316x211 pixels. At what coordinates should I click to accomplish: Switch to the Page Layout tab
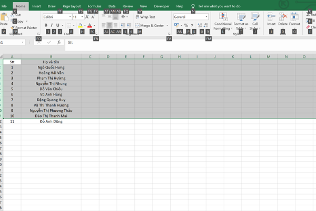(72, 6)
